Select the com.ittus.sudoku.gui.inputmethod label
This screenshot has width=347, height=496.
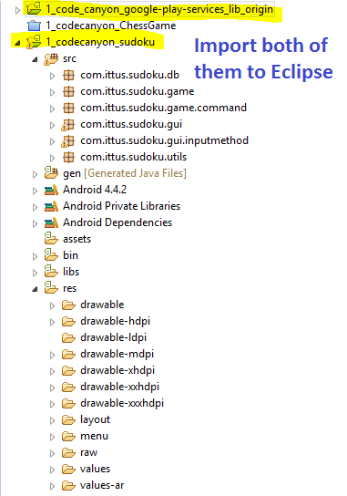click(164, 140)
